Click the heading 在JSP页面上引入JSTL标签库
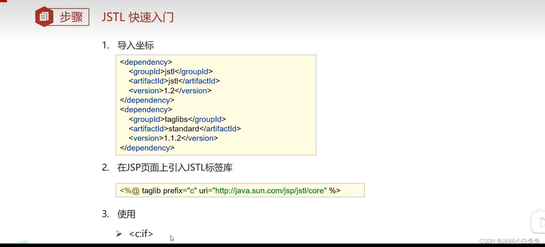The height and width of the screenshot is (247, 545). click(x=175, y=167)
